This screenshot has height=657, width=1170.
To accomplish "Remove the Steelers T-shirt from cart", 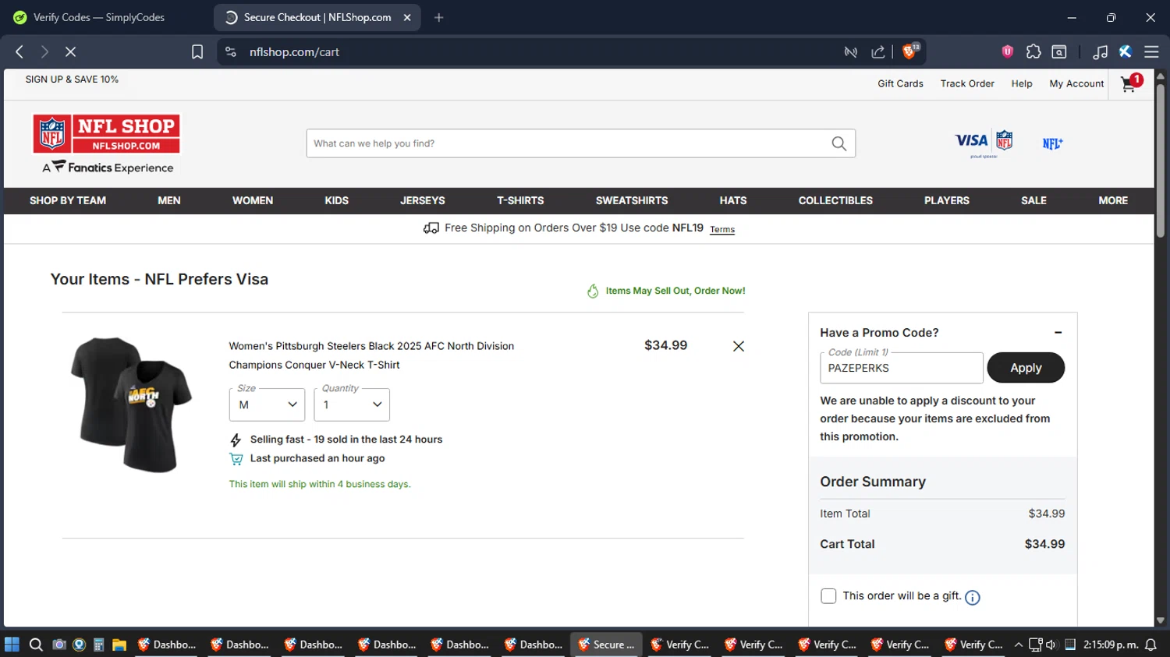I will [x=739, y=346].
